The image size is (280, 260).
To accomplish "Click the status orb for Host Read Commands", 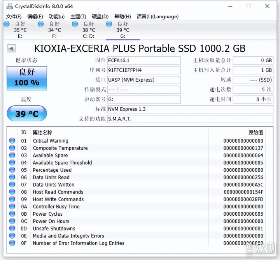I will tap(12, 192).
